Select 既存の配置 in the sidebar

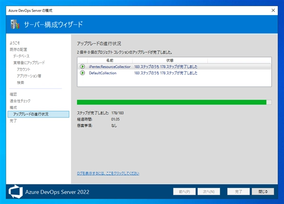click(18, 49)
